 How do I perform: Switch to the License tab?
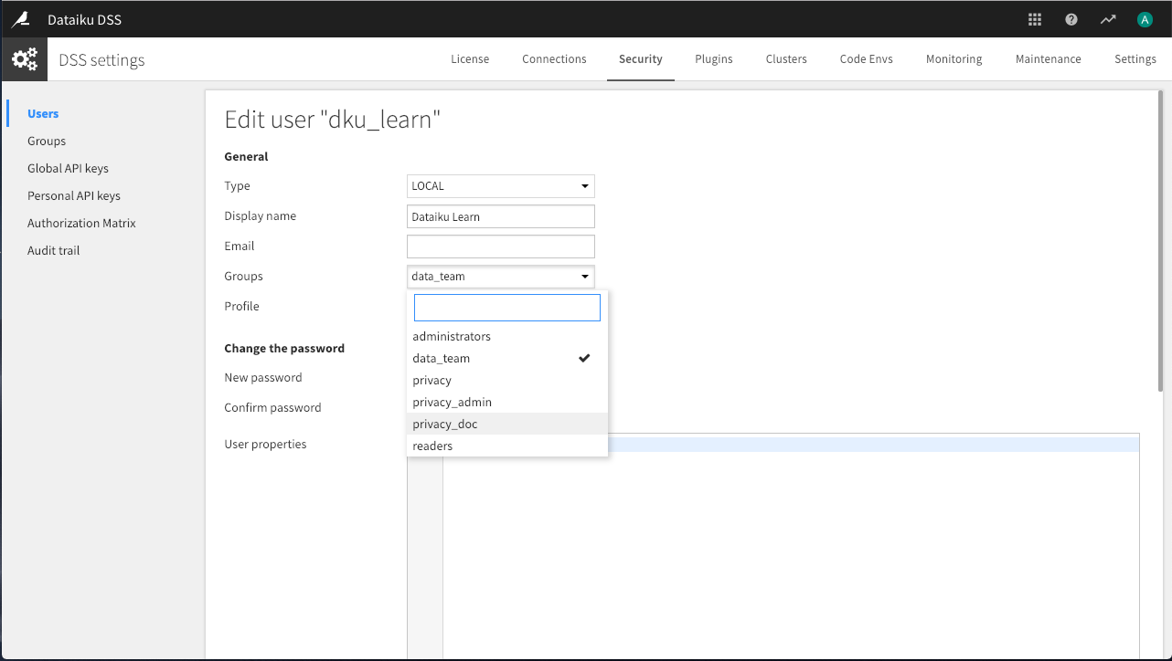[x=470, y=59]
